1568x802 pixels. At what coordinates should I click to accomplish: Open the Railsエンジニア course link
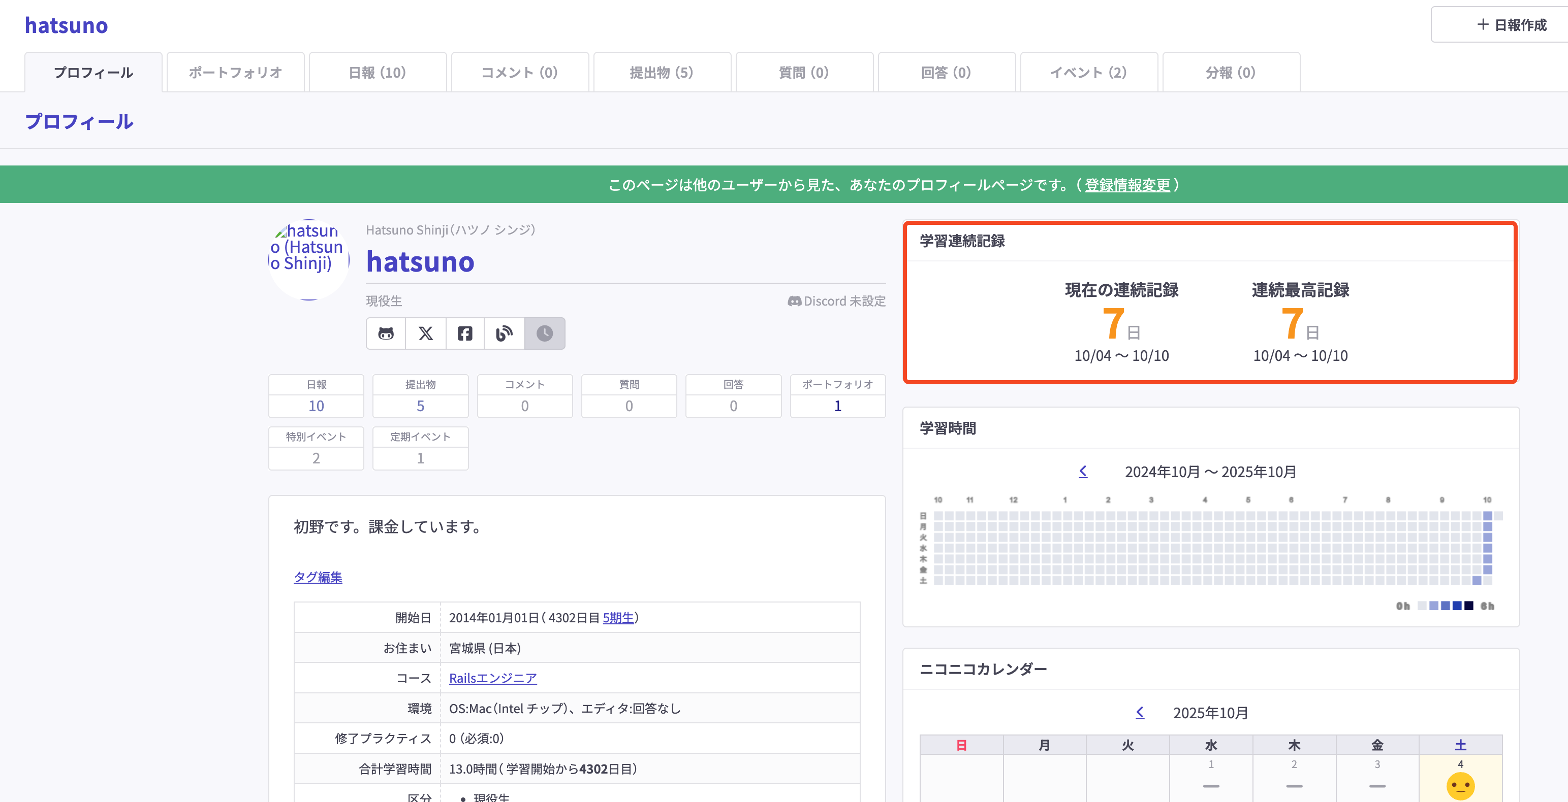(x=492, y=678)
